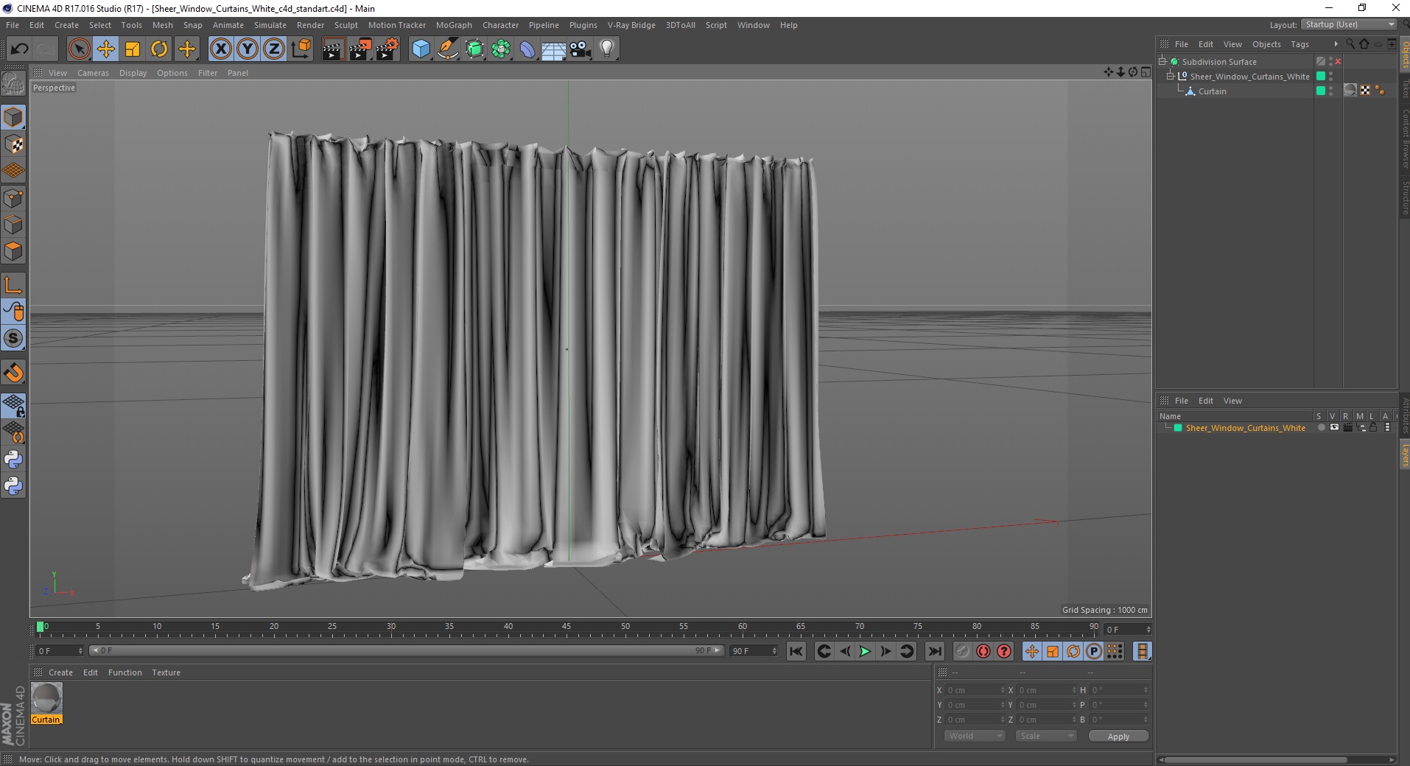The height and width of the screenshot is (766, 1410).
Task: Click the Play Forwards button
Action: tap(865, 651)
